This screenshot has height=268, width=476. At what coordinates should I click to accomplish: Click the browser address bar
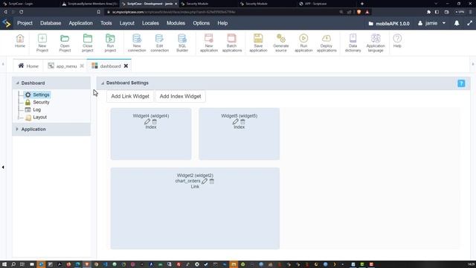[x=222, y=12]
